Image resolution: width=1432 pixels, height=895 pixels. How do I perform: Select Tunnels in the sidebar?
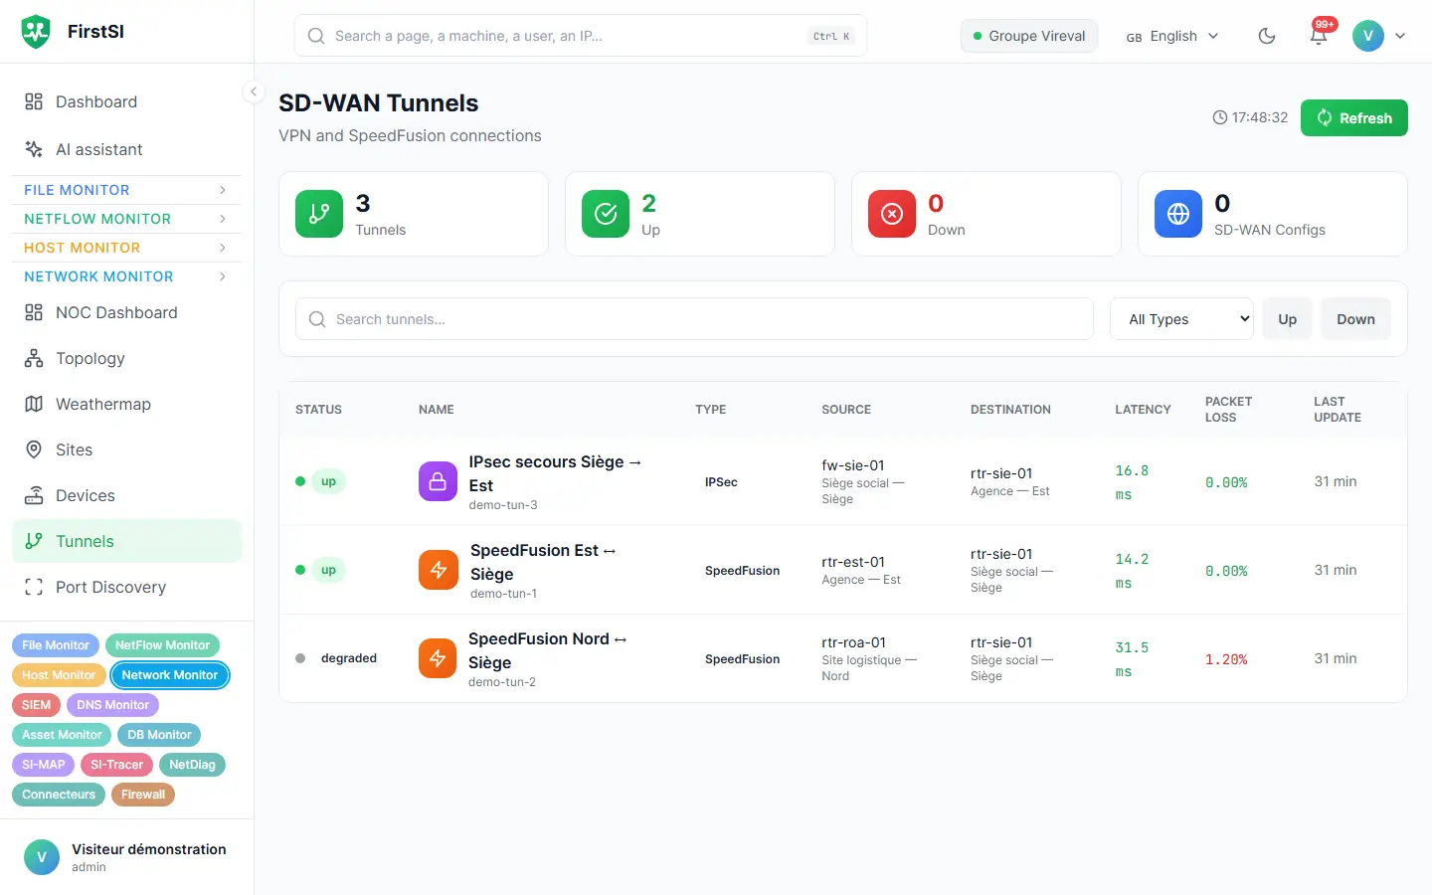[126, 541]
